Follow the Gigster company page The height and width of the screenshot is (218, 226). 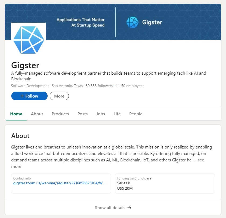coord(29,96)
